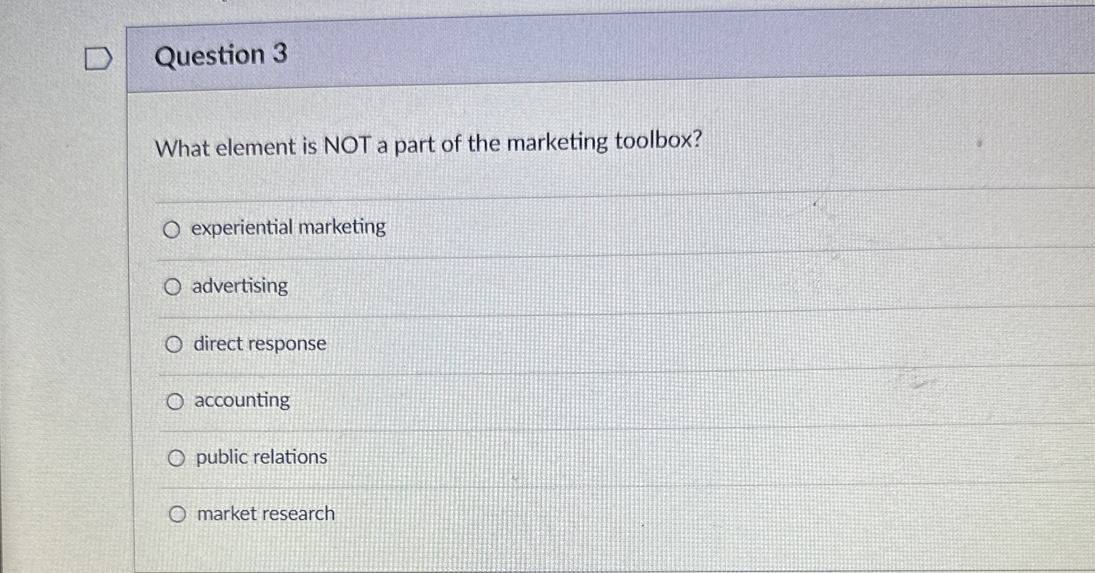Screen dimensions: 1095x573
Task: Click the advertising answer text
Action: 239,286
